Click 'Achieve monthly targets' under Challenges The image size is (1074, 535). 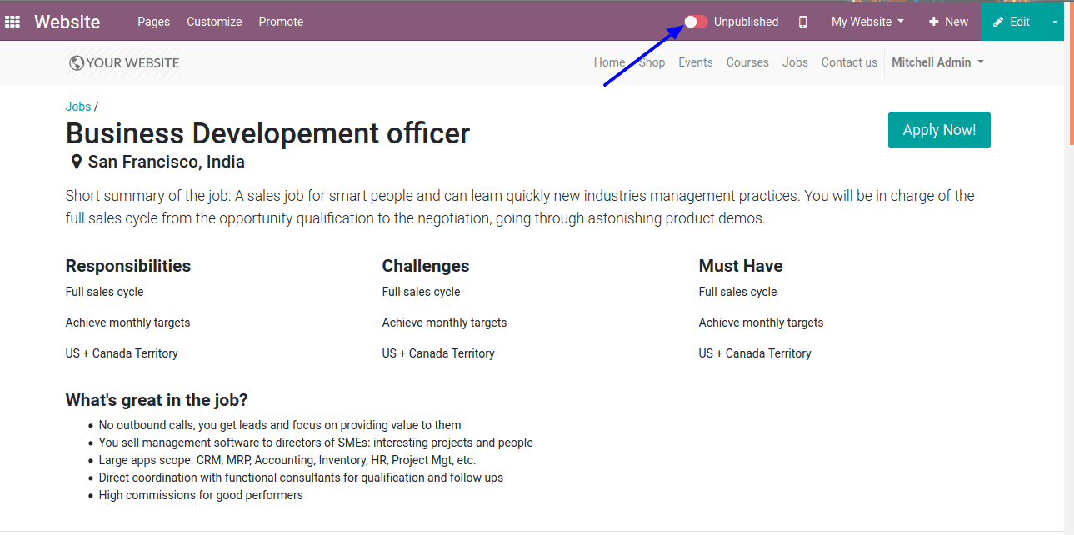tap(444, 322)
